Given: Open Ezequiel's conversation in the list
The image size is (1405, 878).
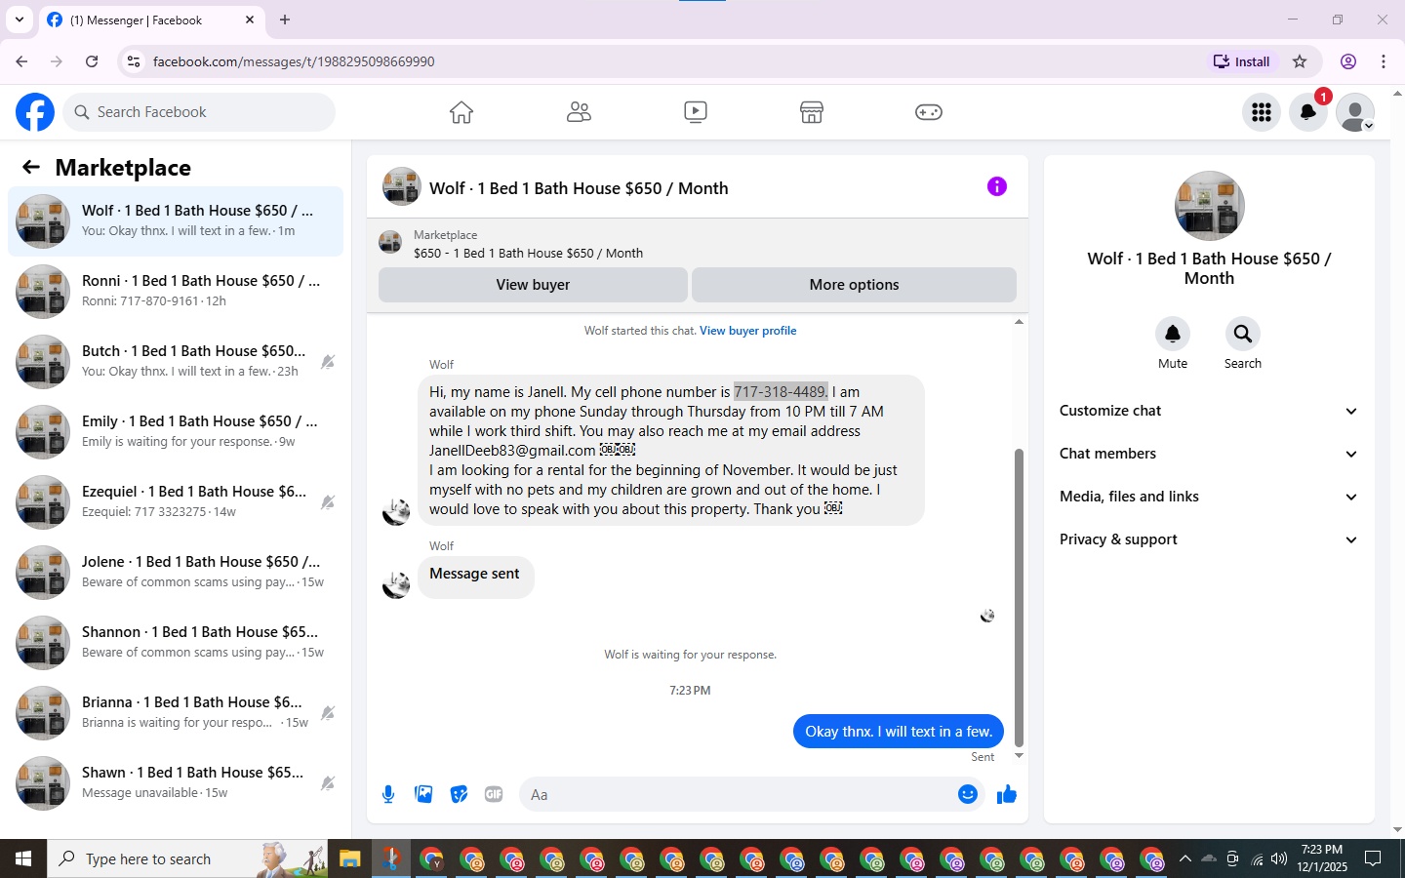Looking at the screenshot, I should point(176,502).
